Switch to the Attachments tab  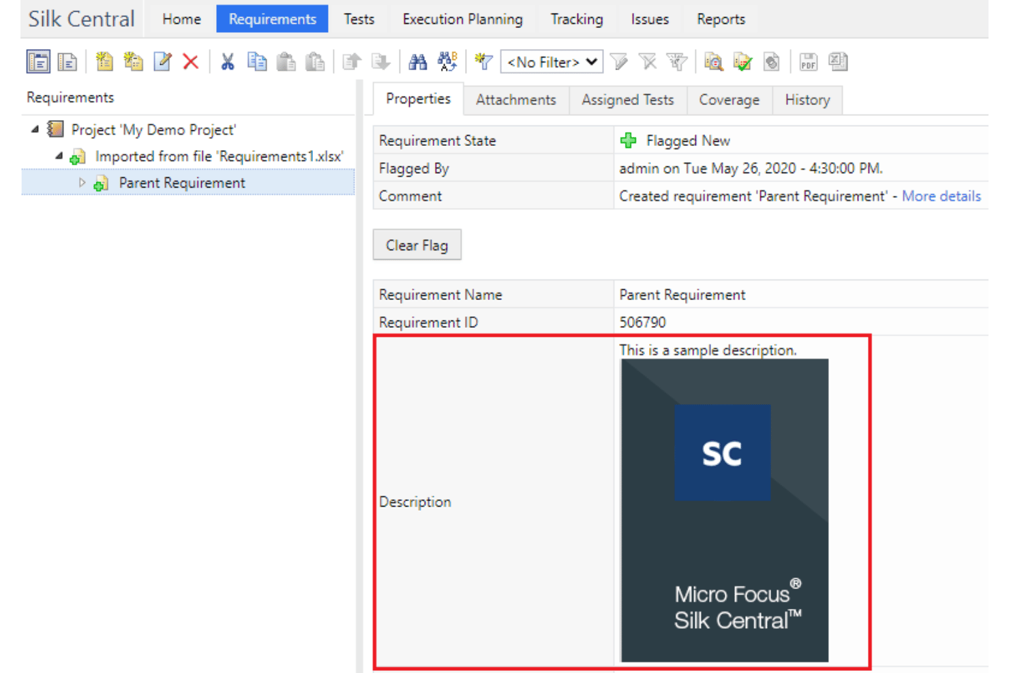(x=516, y=100)
